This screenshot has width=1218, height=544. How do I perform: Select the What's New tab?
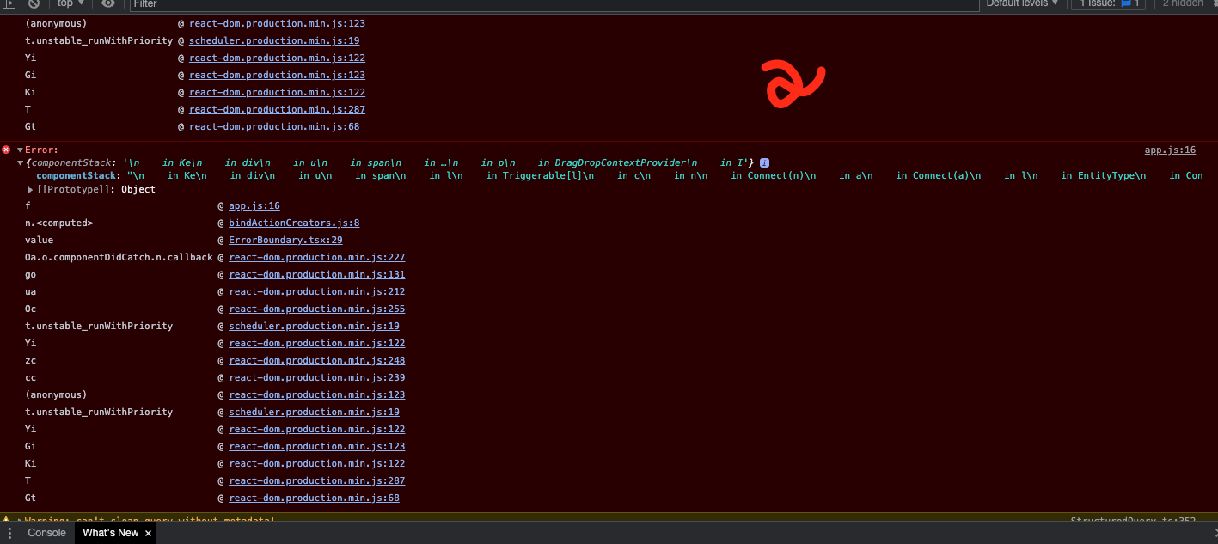click(x=109, y=532)
